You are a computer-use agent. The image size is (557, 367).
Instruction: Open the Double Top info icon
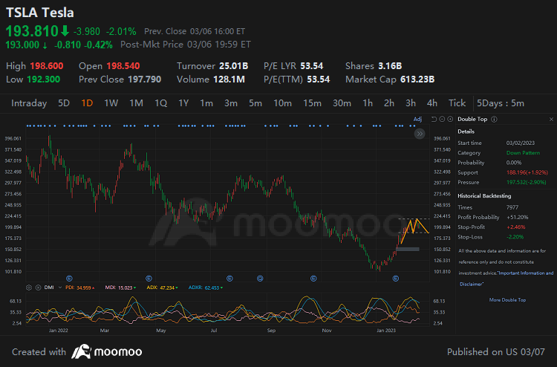click(494, 119)
